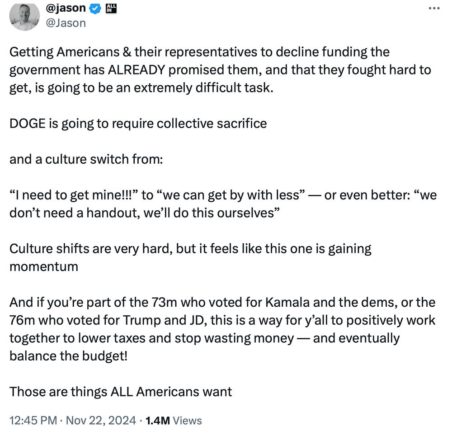Click the paragraph mentioning 73m Kamala voters
The image size is (452, 434).
point(222,329)
